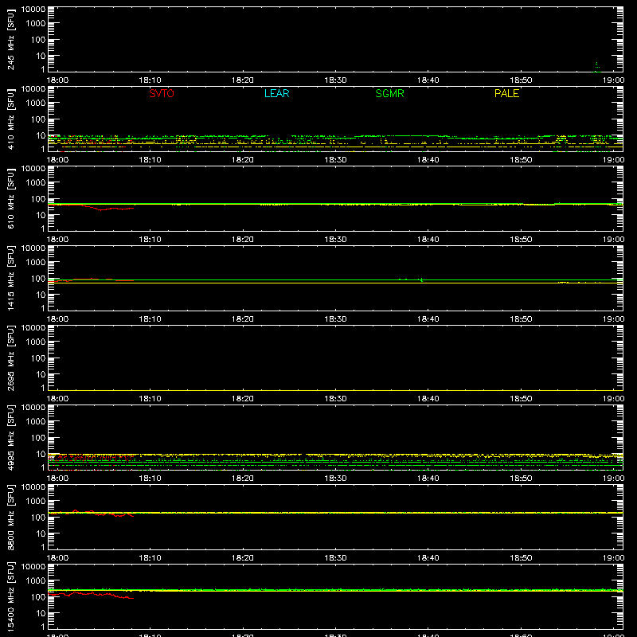The image size is (637, 637).
Task: Click the 100 tick label of 8800 MHz plot
Action: [x=38, y=518]
